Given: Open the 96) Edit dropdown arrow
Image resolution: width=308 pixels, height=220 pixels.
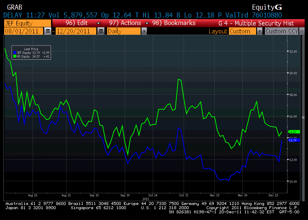Looking at the screenshot, I should point(98,23).
